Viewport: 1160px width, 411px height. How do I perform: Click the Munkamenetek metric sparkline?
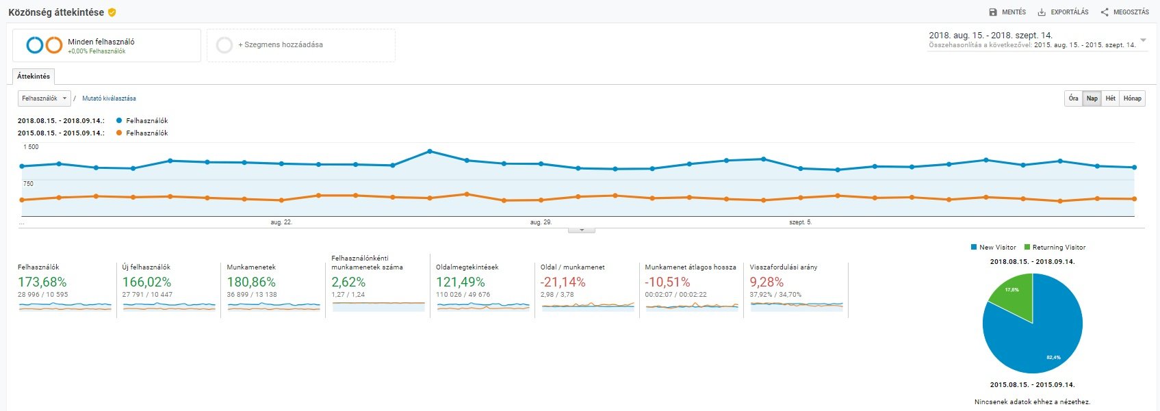coord(274,307)
